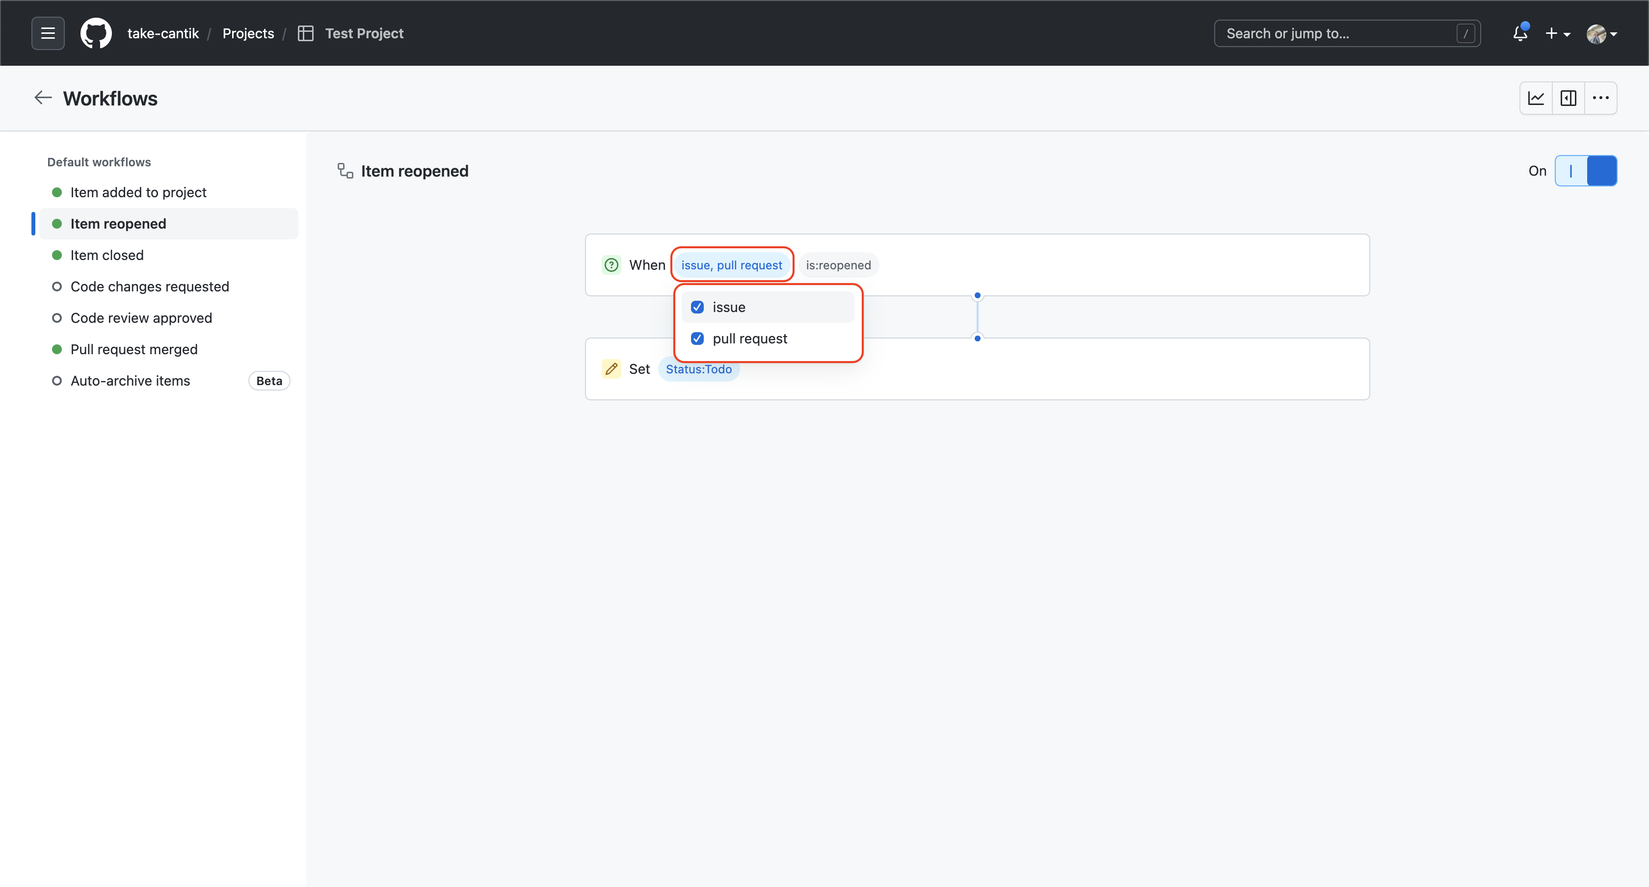Open the user avatar dropdown
1649x887 pixels.
(1601, 33)
